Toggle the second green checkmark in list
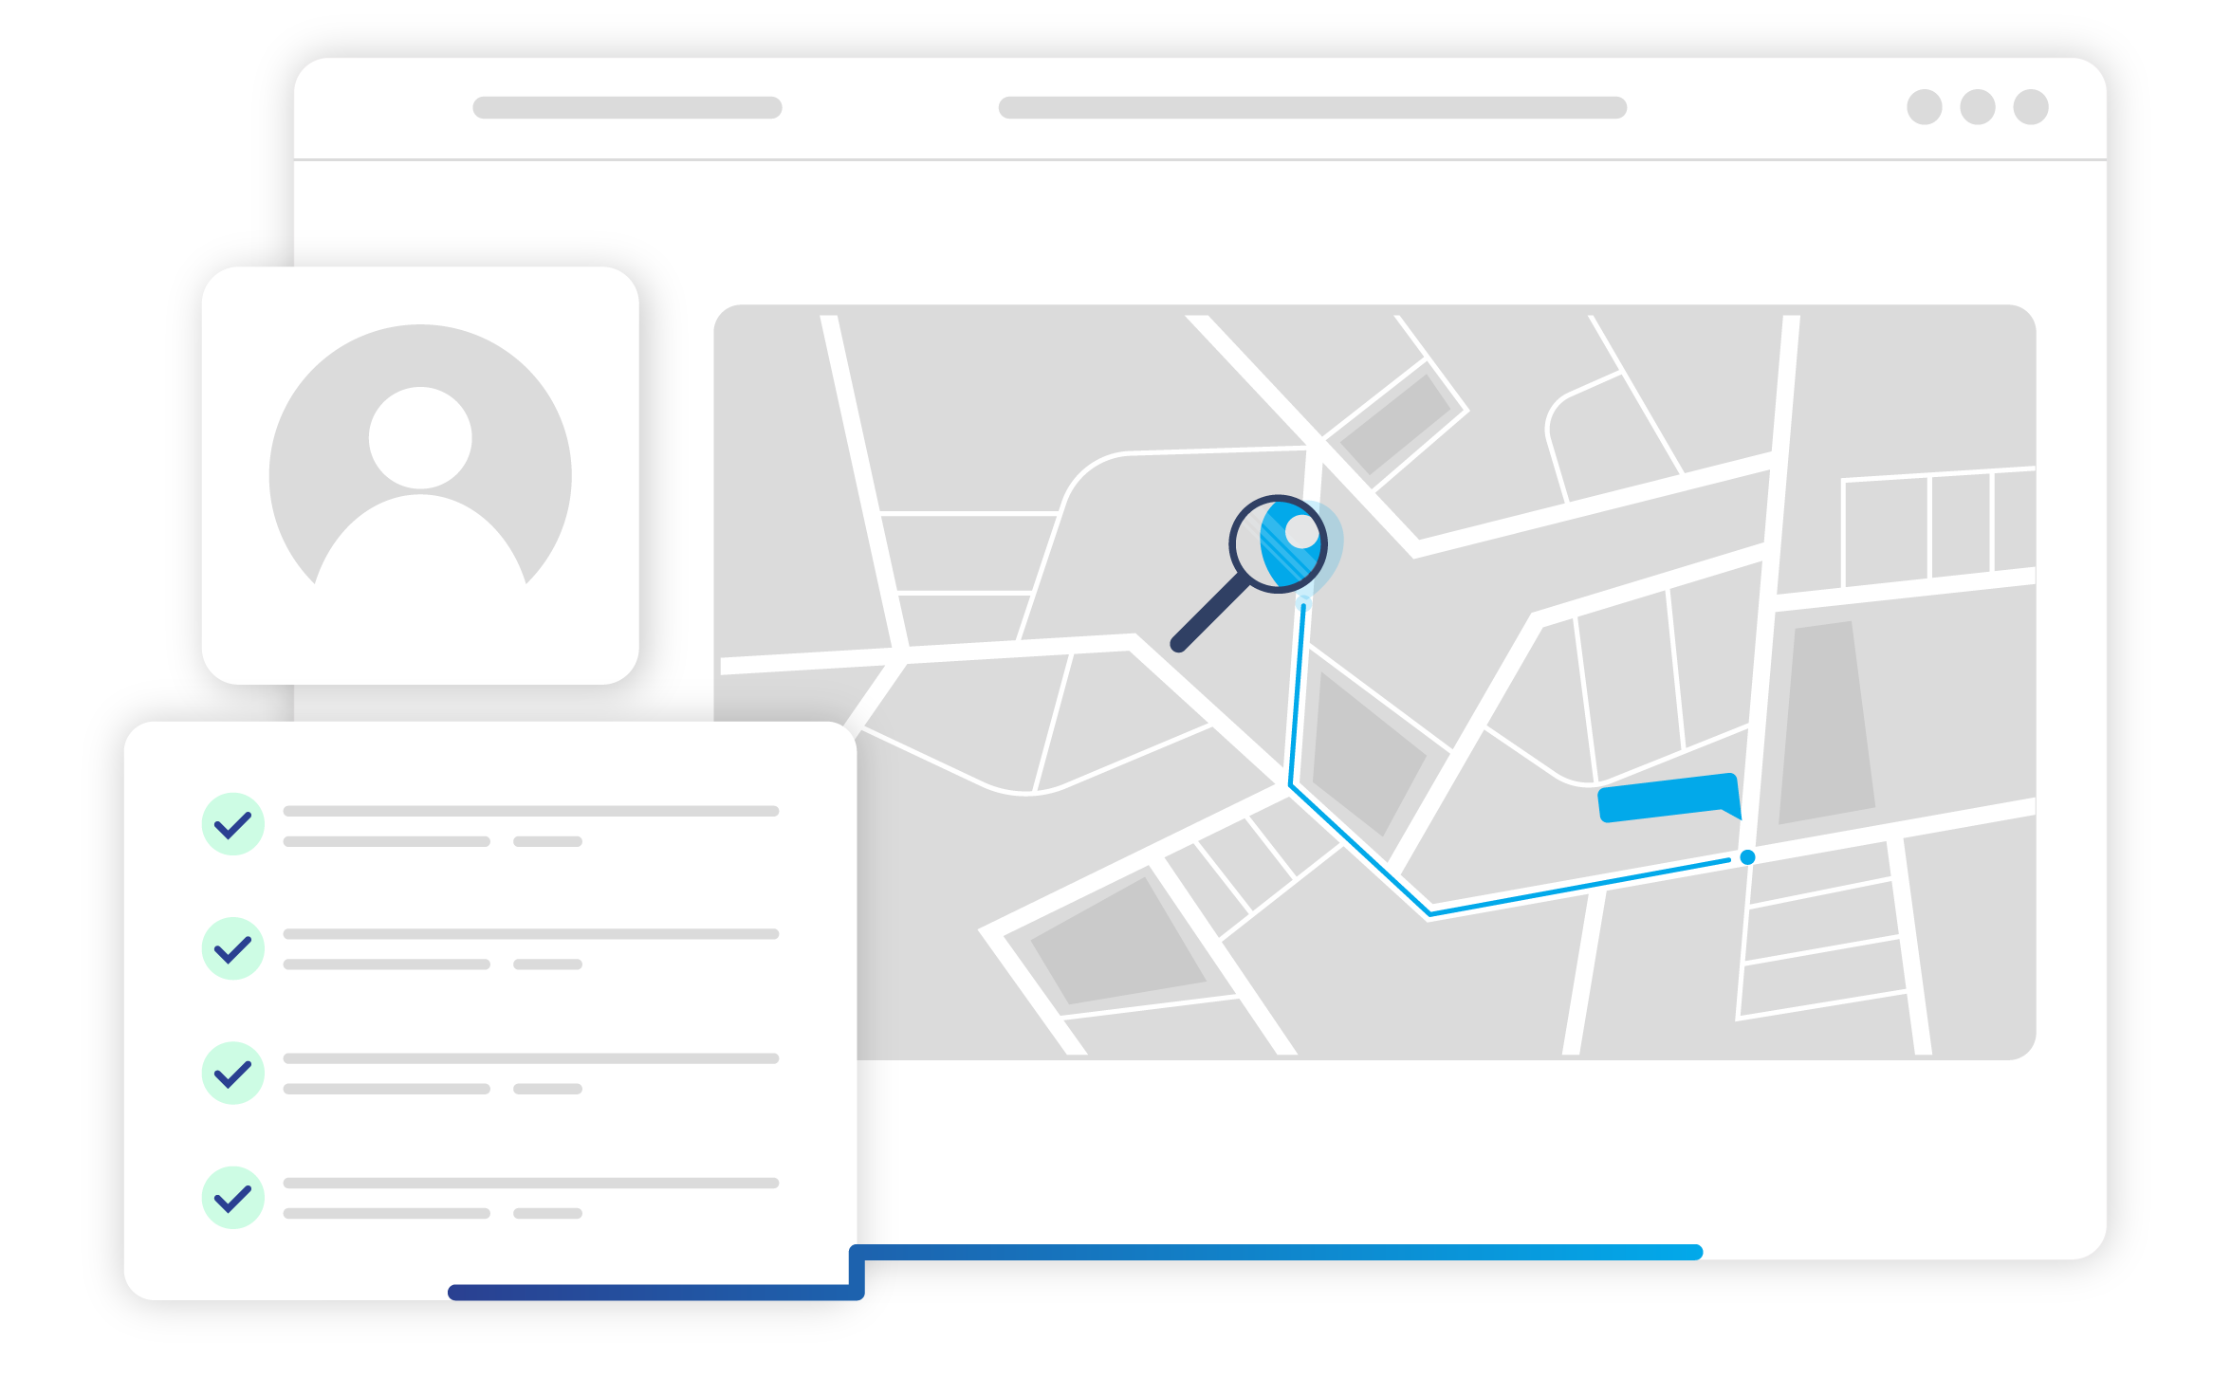This screenshot has height=1396, width=2231. pyautogui.click(x=232, y=948)
